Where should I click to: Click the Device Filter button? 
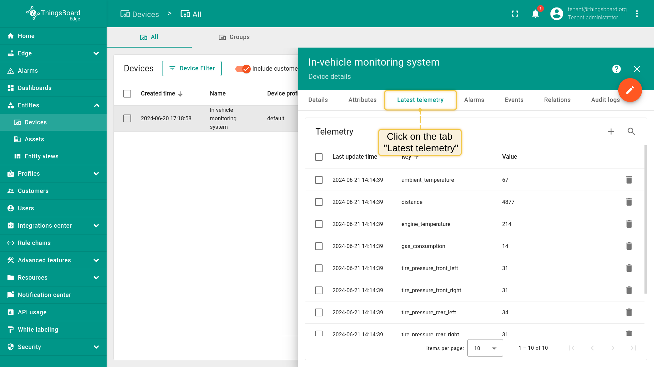click(x=192, y=68)
